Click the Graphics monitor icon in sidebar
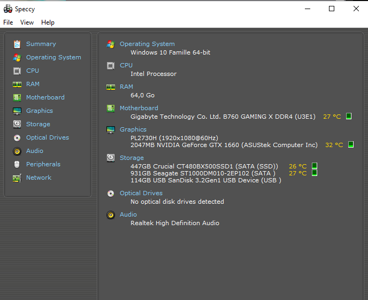Viewport: 368px width, 300px height. pyautogui.click(x=17, y=111)
